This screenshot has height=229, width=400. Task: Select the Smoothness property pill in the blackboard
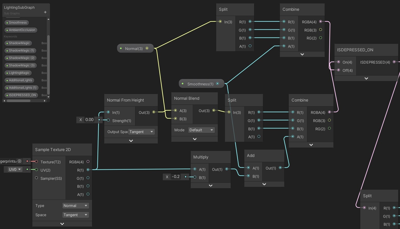[x=17, y=23]
